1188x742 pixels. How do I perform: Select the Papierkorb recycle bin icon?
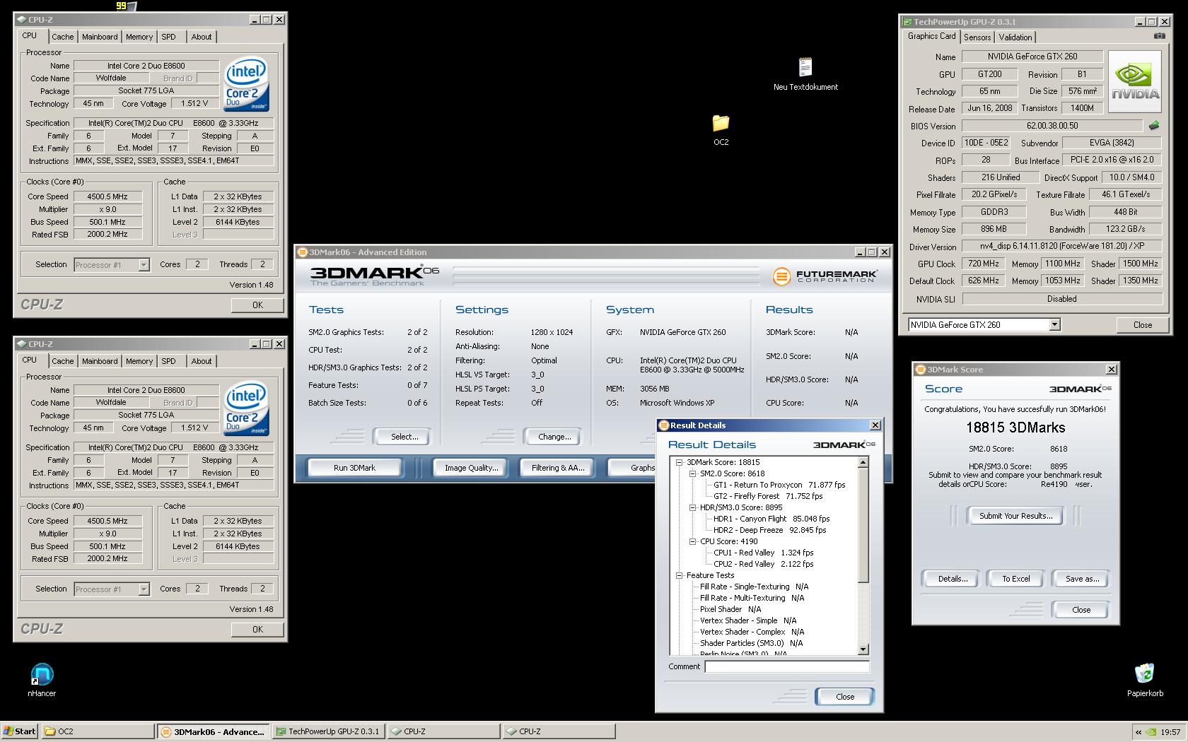(1145, 681)
